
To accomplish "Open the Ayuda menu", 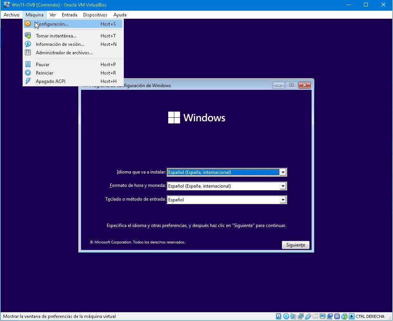I will click(120, 15).
